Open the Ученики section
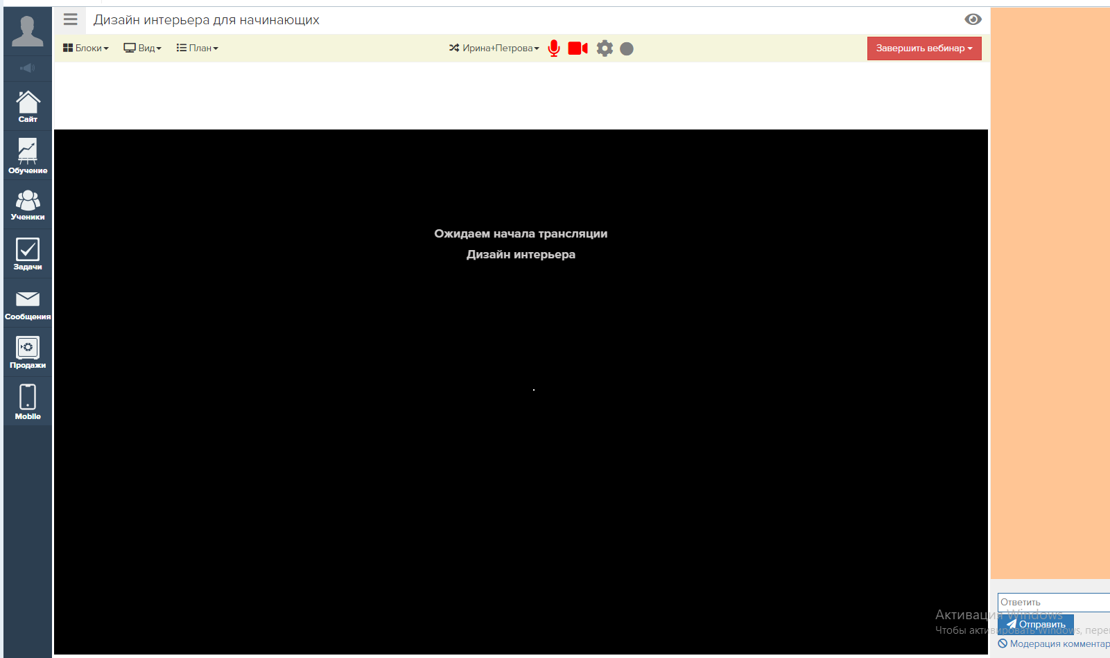 pos(28,205)
